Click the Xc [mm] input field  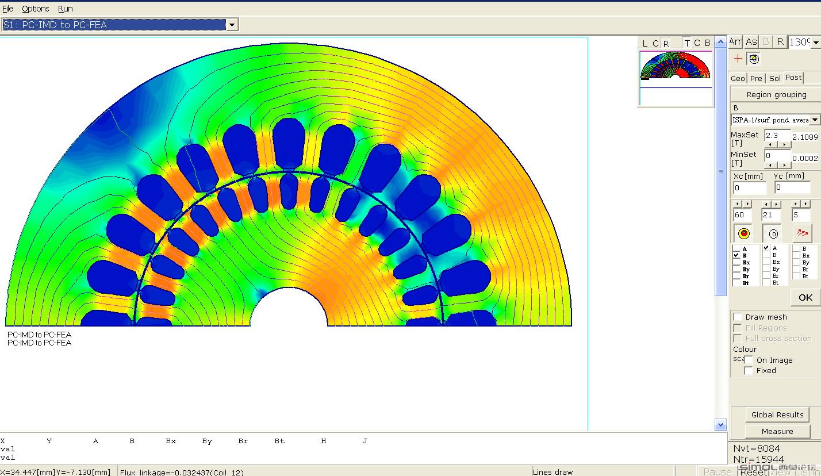(750, 187)
